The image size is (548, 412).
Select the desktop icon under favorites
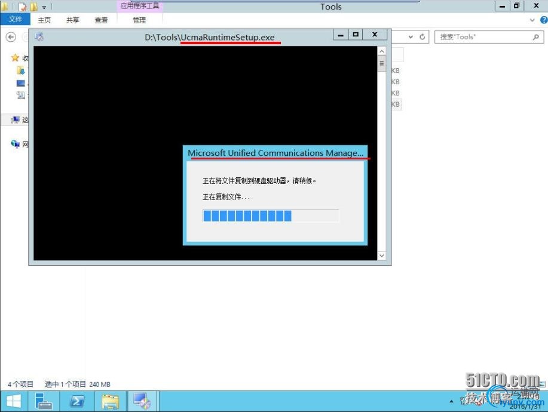click(x=21, y=83)
